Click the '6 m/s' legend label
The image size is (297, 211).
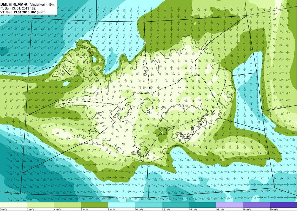[x=85, y=210]
